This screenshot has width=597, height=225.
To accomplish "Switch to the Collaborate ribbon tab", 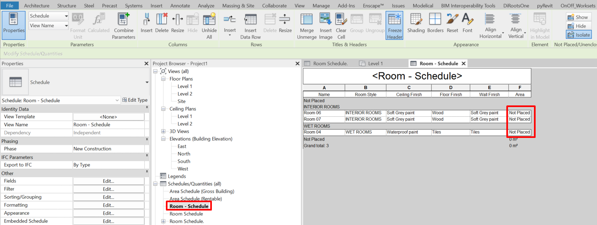I will coord(274,5).
